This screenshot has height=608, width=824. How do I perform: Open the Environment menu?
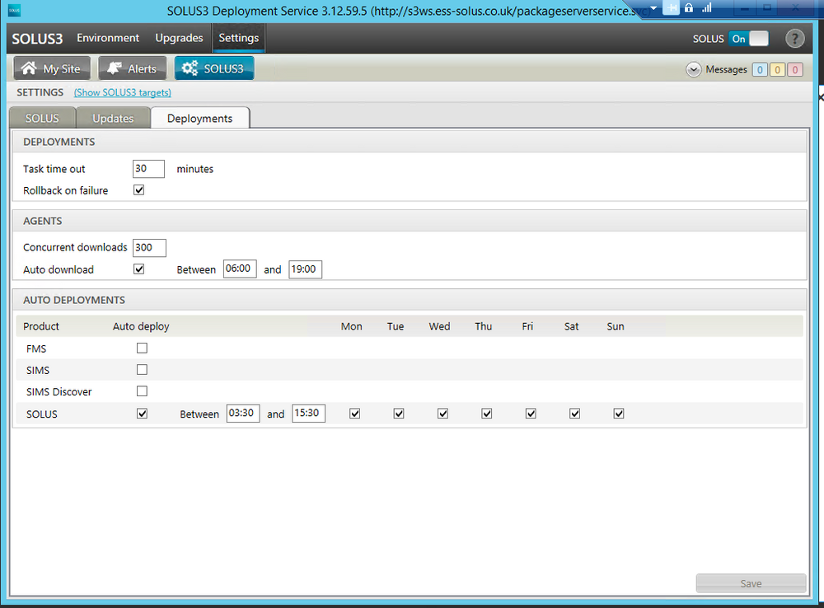click(108, 38)
